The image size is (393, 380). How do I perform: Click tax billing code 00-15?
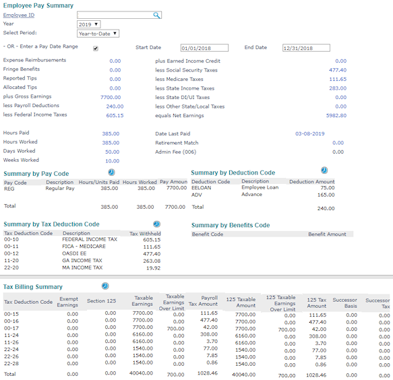[11, 314]
